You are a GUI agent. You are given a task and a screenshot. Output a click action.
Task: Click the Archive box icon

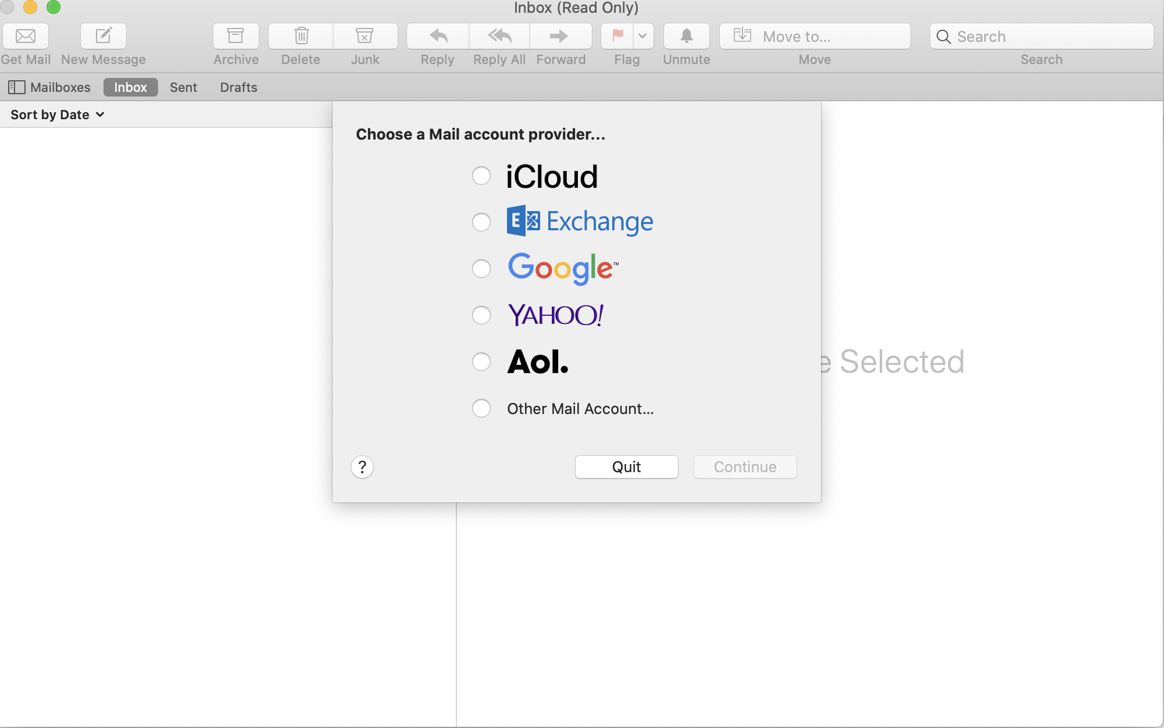pyautogui.click(x=235, y=36)
